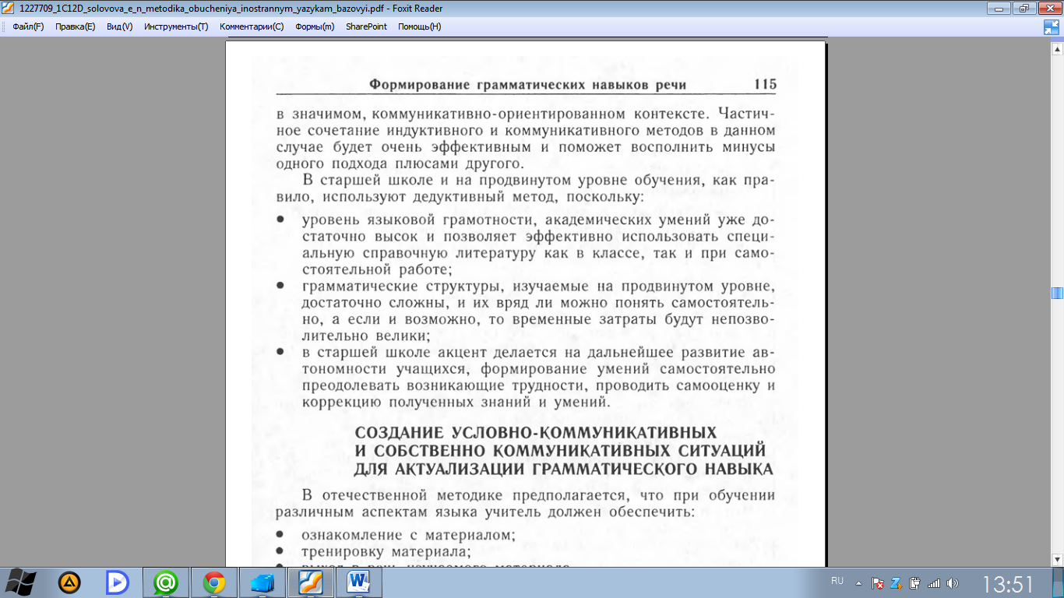The image size is (1064, 598).
Task: Click the line starting 'грамматические структуры, изучаемые'
Action: coord(538,286)
